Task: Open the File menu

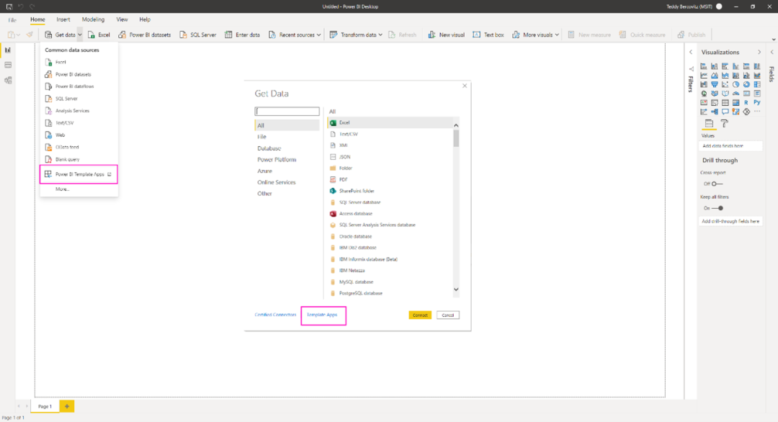Action: (12, 20)
